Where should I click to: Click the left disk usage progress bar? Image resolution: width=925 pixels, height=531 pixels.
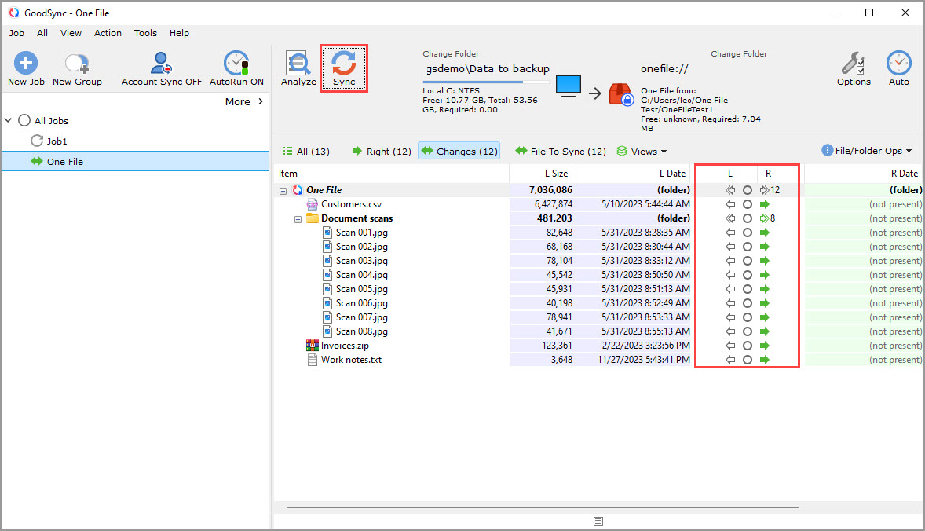pyautogui.click(x=488, y=82)
